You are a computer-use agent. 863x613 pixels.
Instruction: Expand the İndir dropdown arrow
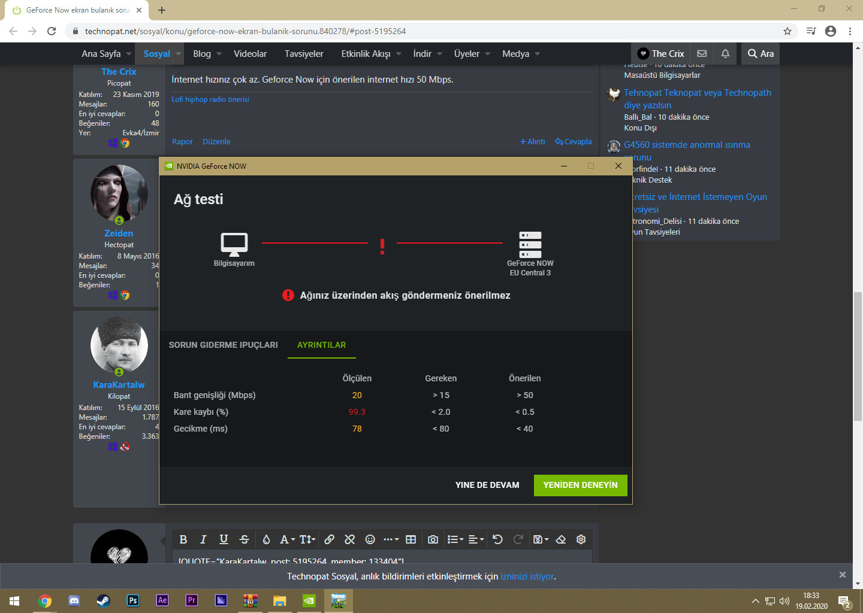pyautogui.click(x=440, y=53)
